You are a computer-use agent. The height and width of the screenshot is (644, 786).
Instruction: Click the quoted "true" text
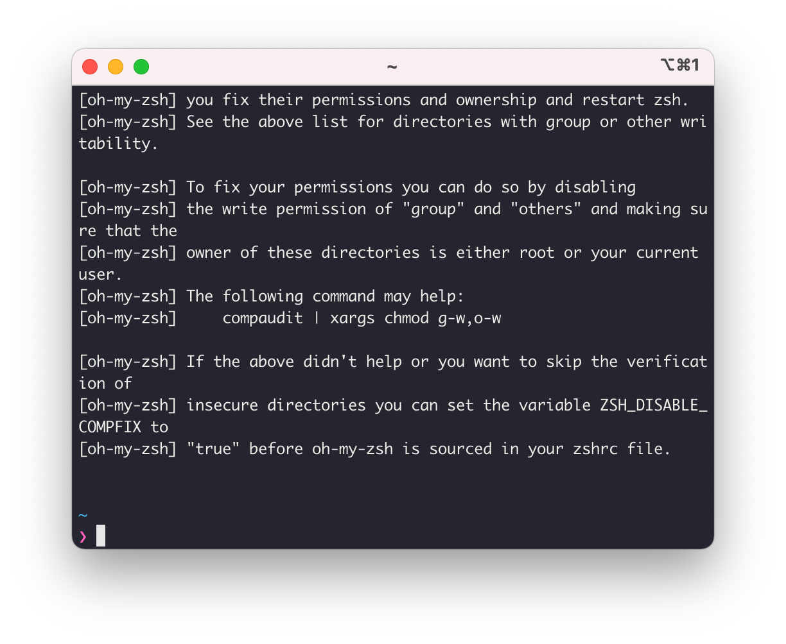(213, 449)
